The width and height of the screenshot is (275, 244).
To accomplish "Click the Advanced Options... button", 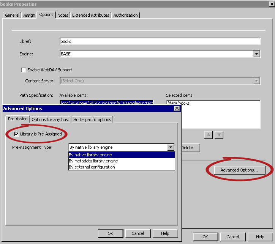I will (239, 170).
